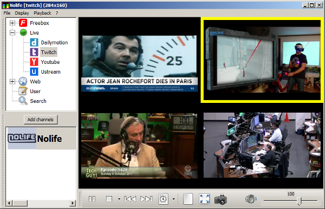325x209 pixels.
Task: Open the timer dropdown arrow
Action: (x=173, y=199)
